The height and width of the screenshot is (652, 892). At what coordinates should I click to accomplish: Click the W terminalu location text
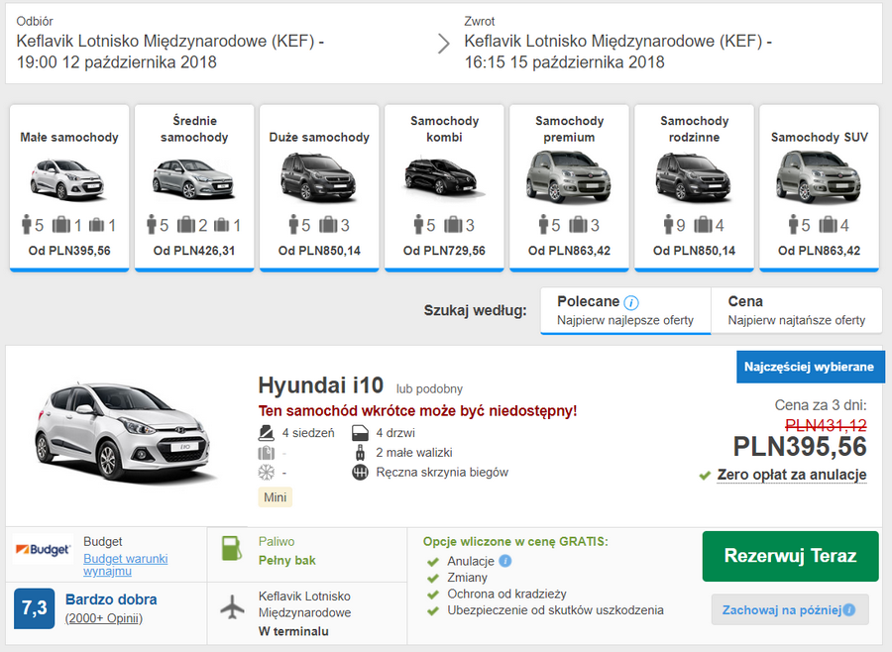point(293,631)
